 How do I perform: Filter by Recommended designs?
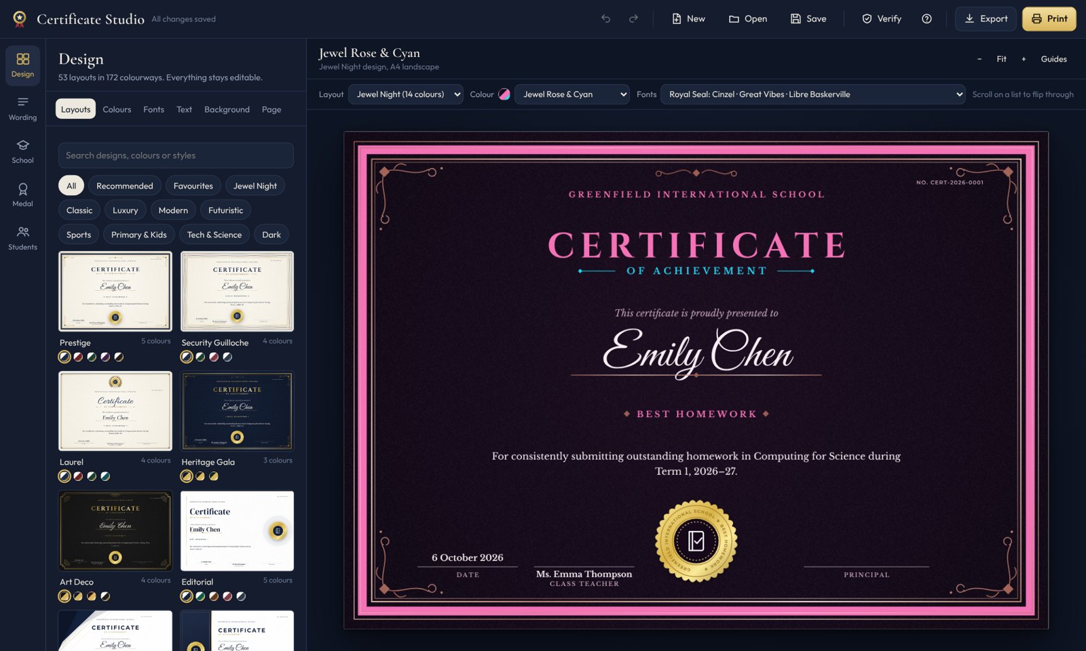(x=125, y=186)
